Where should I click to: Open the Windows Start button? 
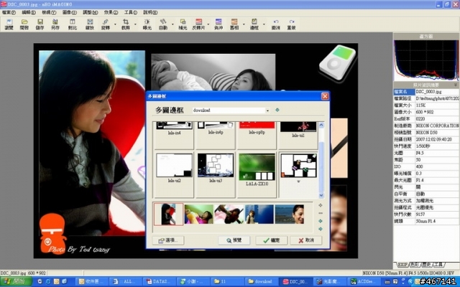coord(16,281)
